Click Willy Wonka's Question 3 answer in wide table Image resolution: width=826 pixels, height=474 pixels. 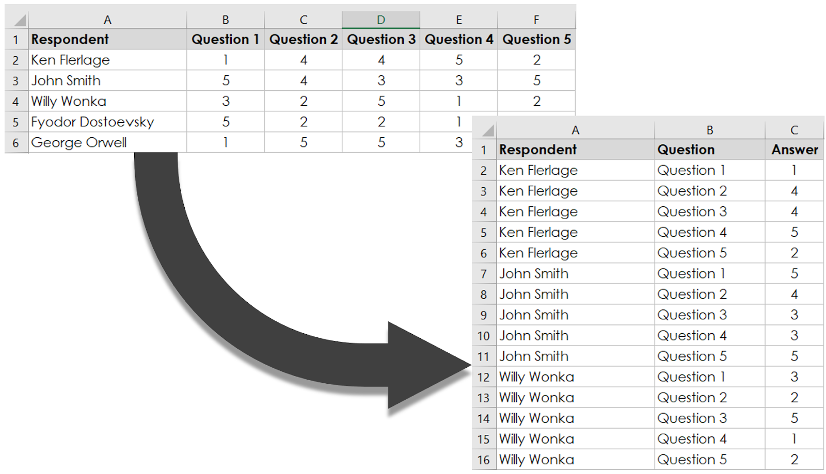point(381,101)
